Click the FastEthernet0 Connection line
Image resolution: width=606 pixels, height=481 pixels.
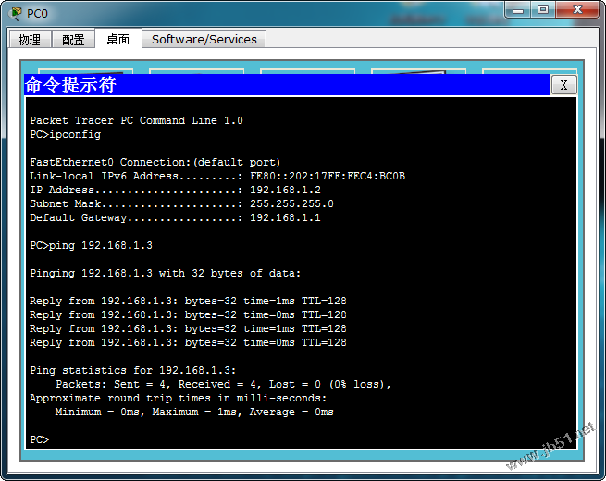pyautogui.click(x=155, y=162)
